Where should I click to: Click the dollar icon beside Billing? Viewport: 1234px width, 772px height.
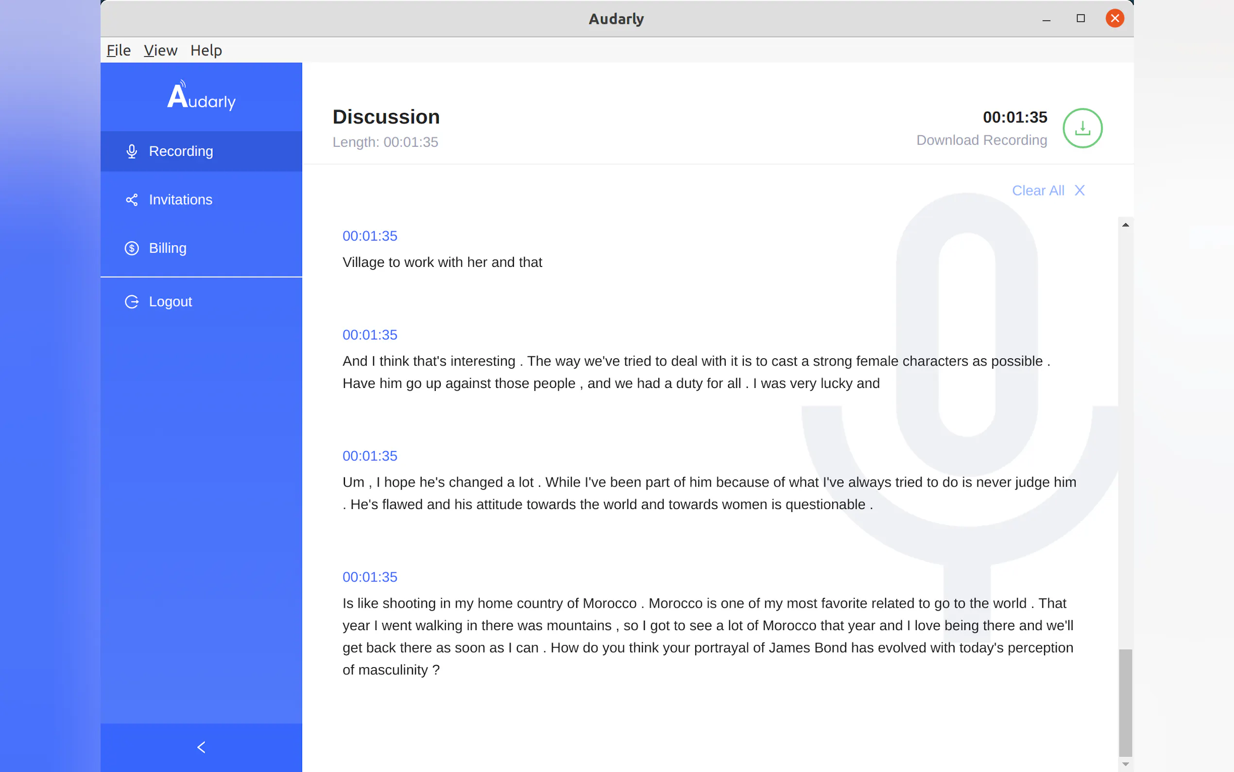[132, 248]
